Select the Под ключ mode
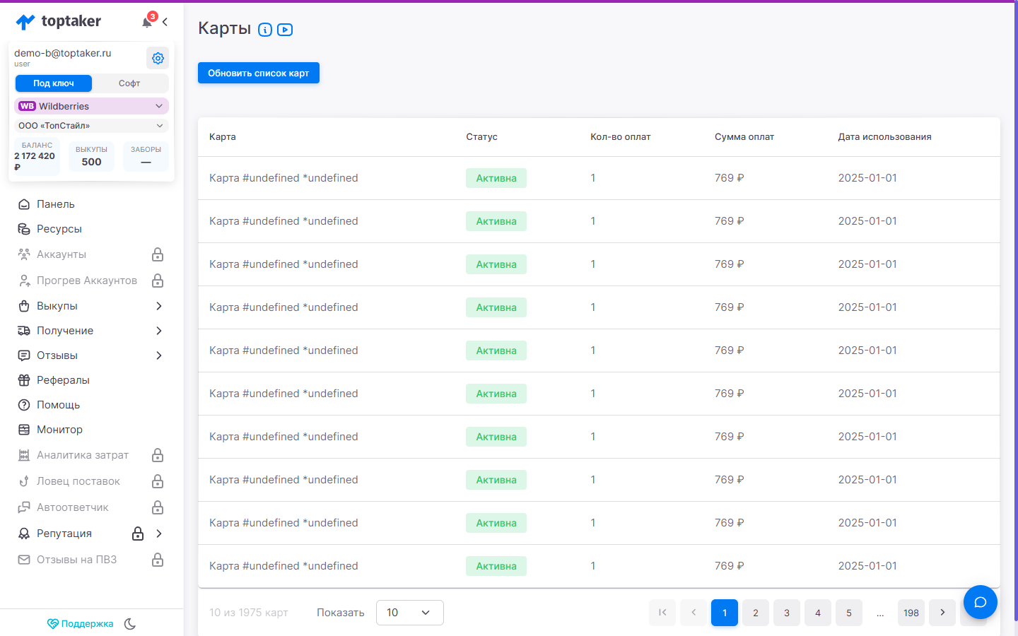1018x636 pixels. (x=54, y=83)
